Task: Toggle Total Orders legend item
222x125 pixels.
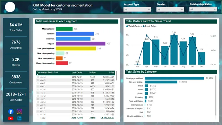Action: [134, 26]
